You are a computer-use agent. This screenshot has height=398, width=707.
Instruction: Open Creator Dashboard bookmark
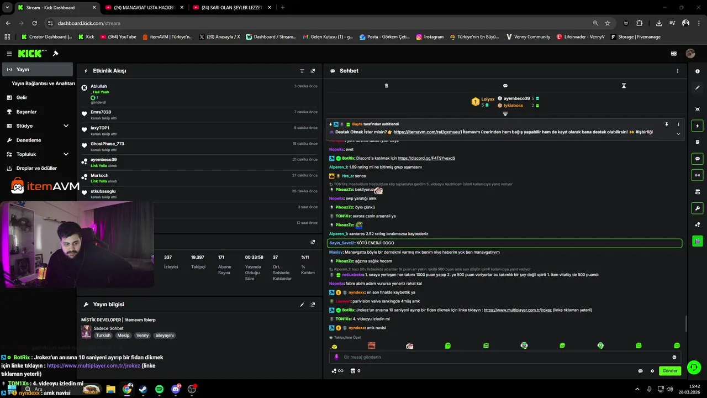[x=46, y=37]
